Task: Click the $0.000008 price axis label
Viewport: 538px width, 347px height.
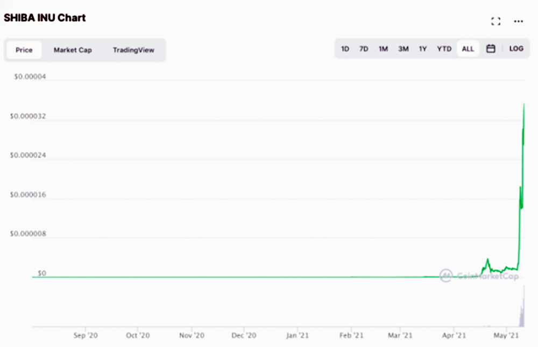Action: click(x=28, y=234)
